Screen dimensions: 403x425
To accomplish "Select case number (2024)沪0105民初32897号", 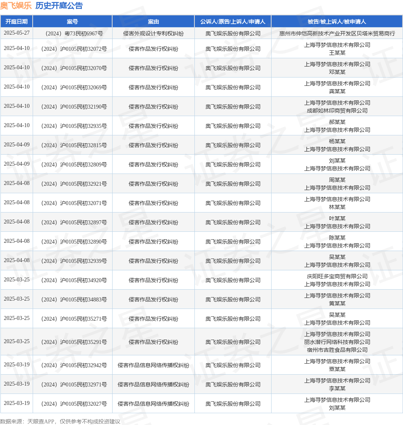I will click(x=74, y=222).
